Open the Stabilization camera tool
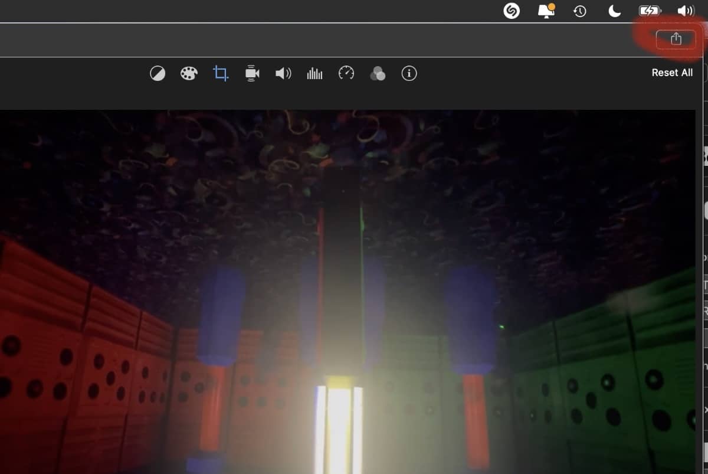The height and width of the screenshot is (474, 708). 252,73
